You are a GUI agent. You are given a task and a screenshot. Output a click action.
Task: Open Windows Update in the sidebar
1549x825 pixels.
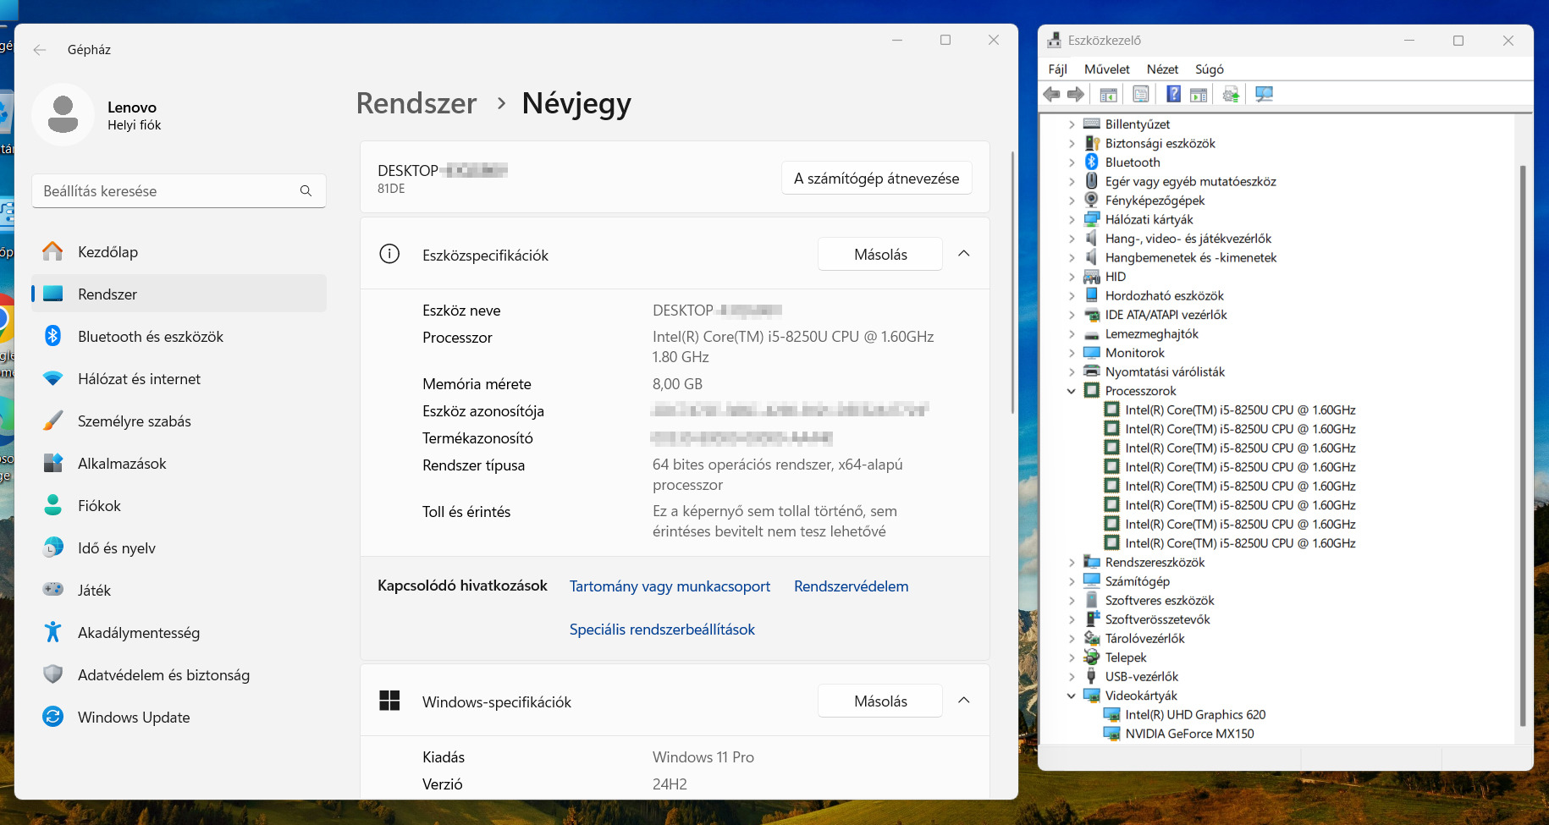point(179,717)
